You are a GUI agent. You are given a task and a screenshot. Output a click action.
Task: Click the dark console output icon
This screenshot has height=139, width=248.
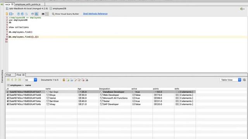[43, 14]
